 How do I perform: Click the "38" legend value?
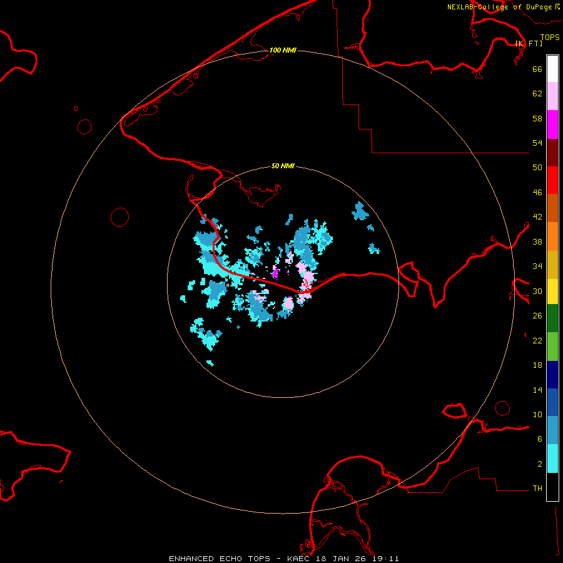(537, 241)
